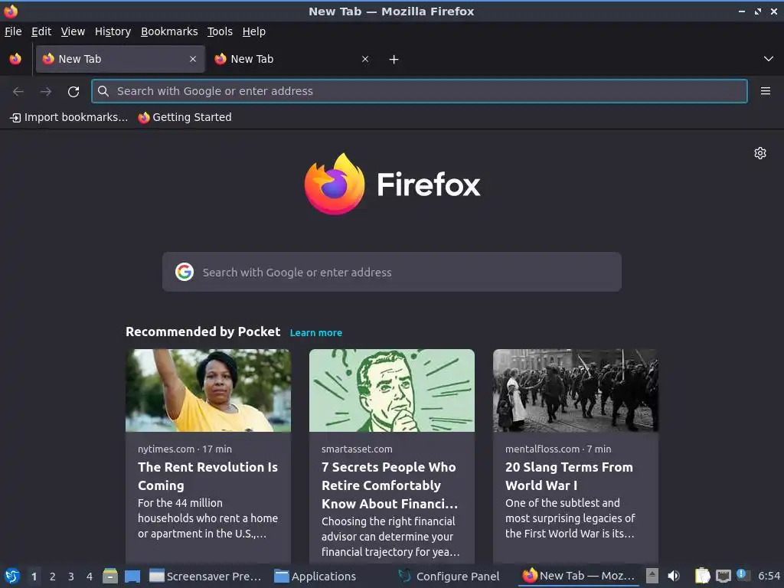Viewport: 784px width, 588px height.
Task: Click '7 Secrets People Who Retire Comfortably' headline
Action: (x=390, y=485)
